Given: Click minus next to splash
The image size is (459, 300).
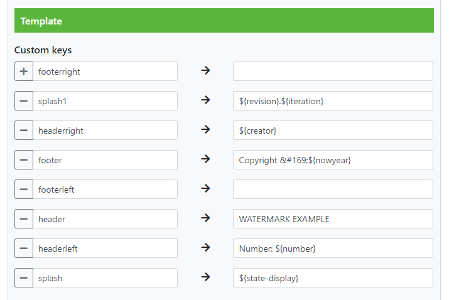Looking at the screenshot, I should pyautogui.click(x=24, y=278).
